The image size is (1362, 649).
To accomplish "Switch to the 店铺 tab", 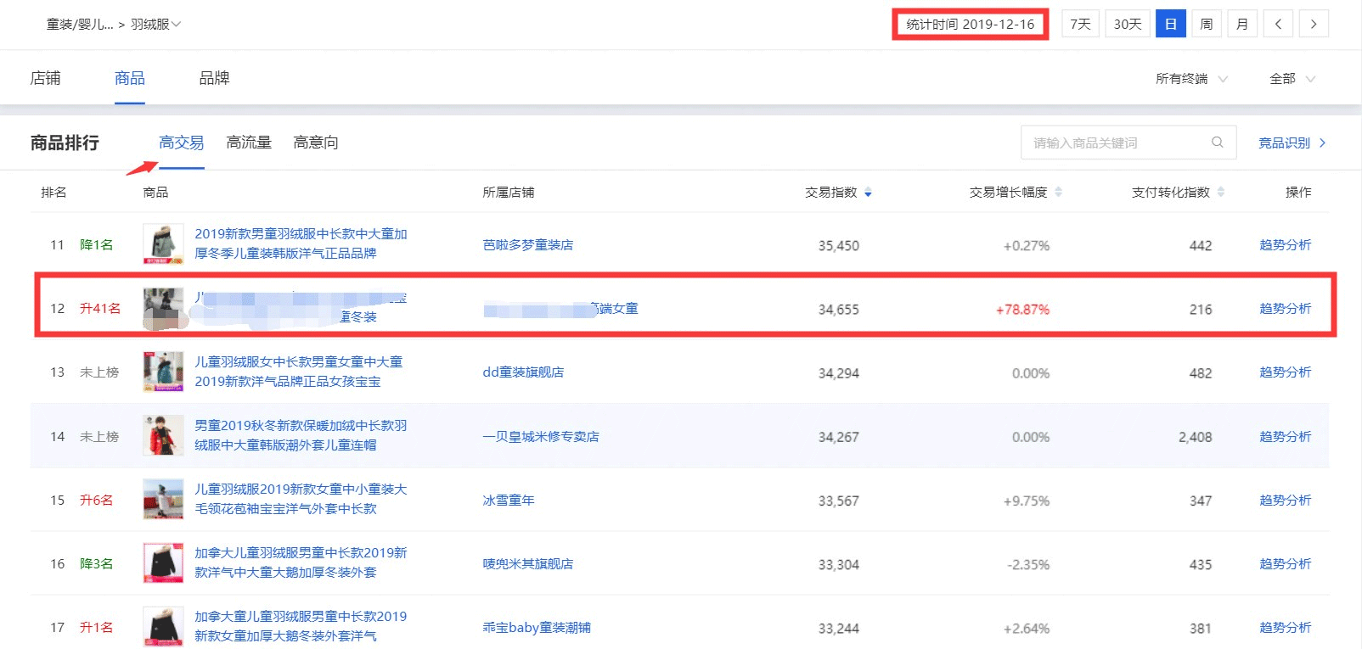I will [45, 78].
